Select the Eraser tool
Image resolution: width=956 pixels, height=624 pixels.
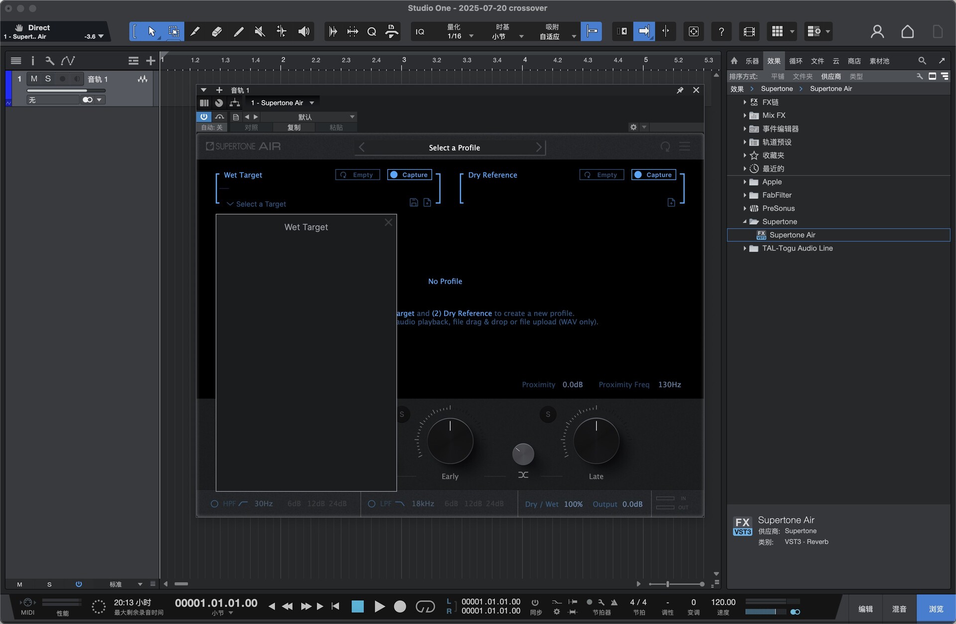tap(217, 31)
